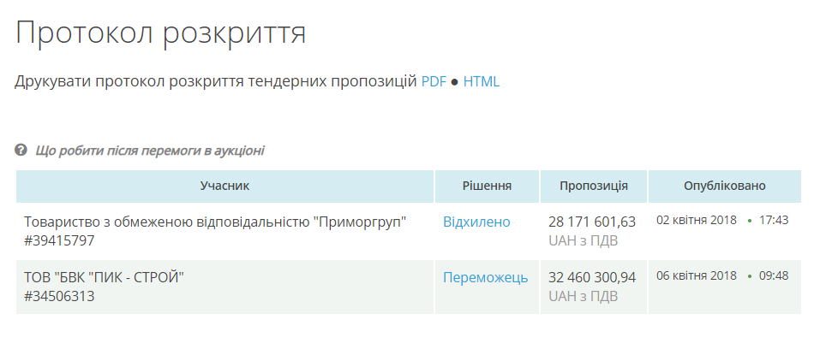Click the 'Переможець' decision link

[x=485, y=278]
